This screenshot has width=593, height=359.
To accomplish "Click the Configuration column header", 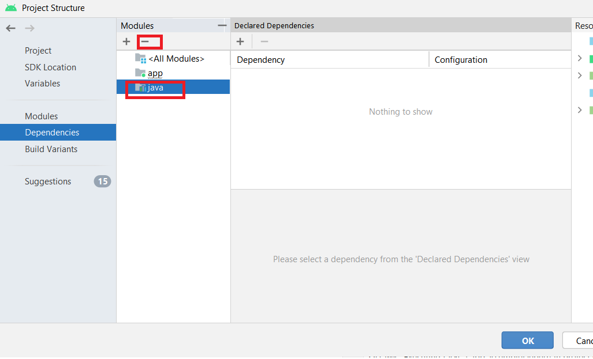I will point(461,60).
